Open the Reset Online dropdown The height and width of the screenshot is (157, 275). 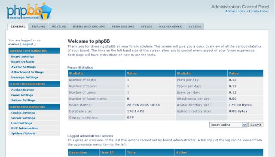(x=228, y=124)
